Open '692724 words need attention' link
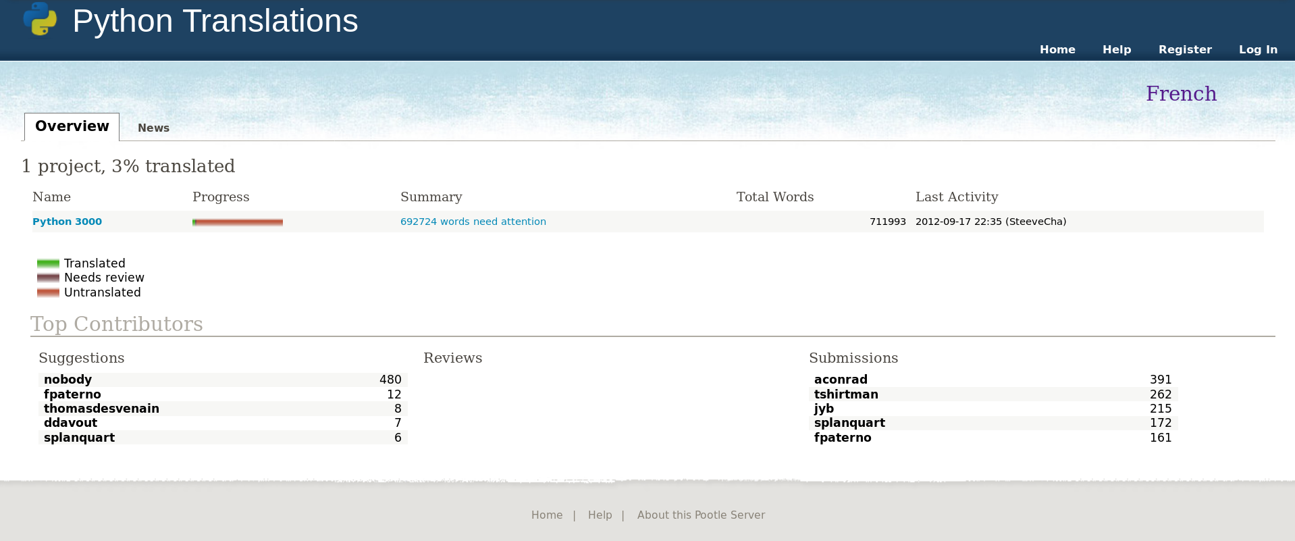 coord(473,222)
